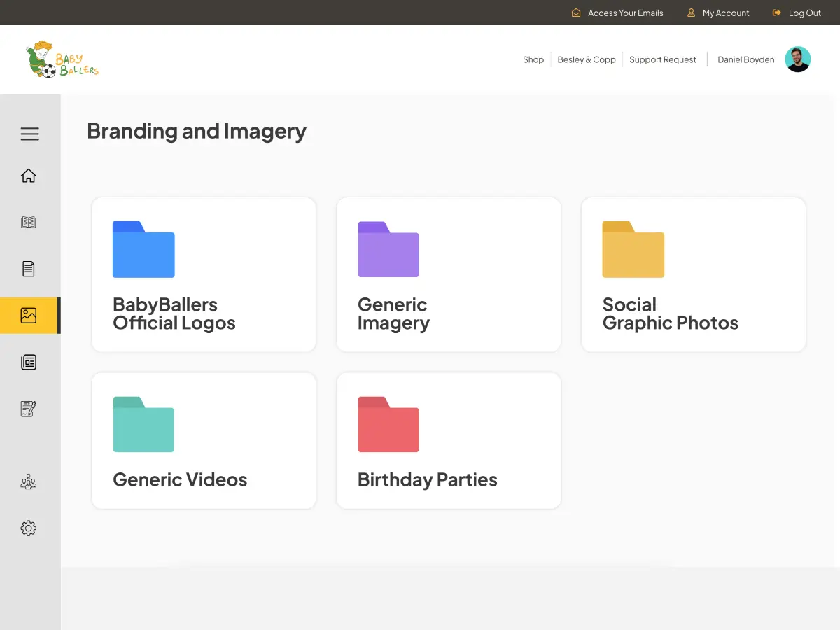The image size is (840, 630).
Task: Click Daniel Boyden's profile avatar
Action: pyautogui.click(x=797, y=59)
